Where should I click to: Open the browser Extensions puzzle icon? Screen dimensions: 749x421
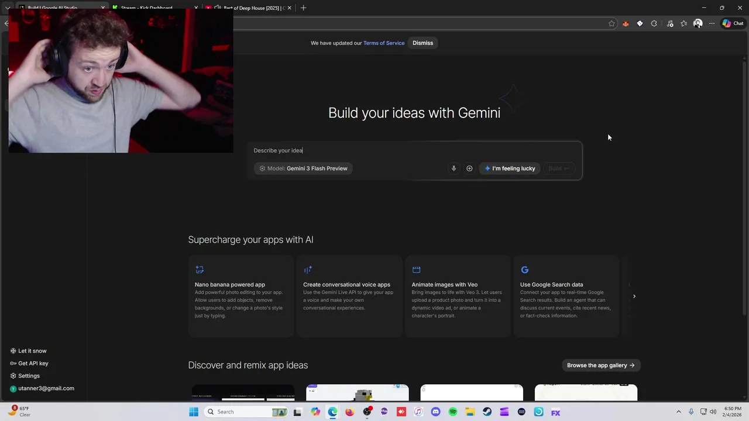654,23
